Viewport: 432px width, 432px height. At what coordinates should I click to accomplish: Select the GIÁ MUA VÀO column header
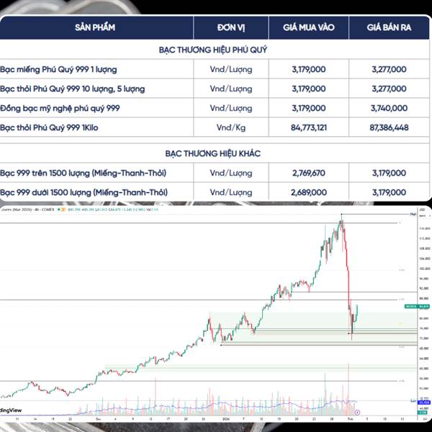tap(309, 27)
